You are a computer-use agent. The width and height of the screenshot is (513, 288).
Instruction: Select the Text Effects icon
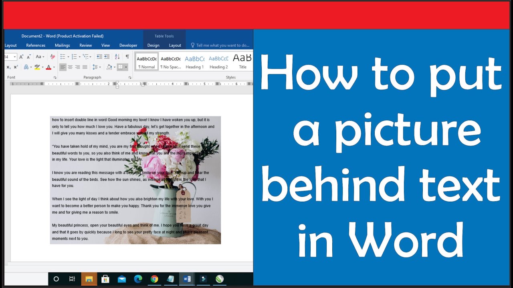click(26, 67)
